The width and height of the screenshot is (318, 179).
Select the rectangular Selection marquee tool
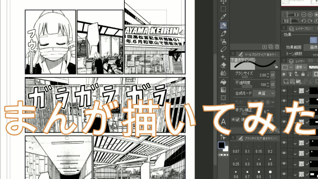point(223,9)
